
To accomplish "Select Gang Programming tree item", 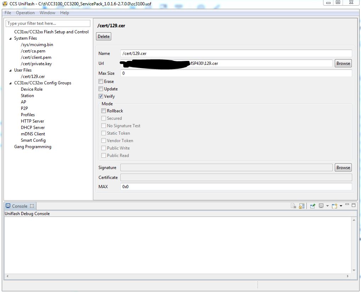I will coord(33,147).
